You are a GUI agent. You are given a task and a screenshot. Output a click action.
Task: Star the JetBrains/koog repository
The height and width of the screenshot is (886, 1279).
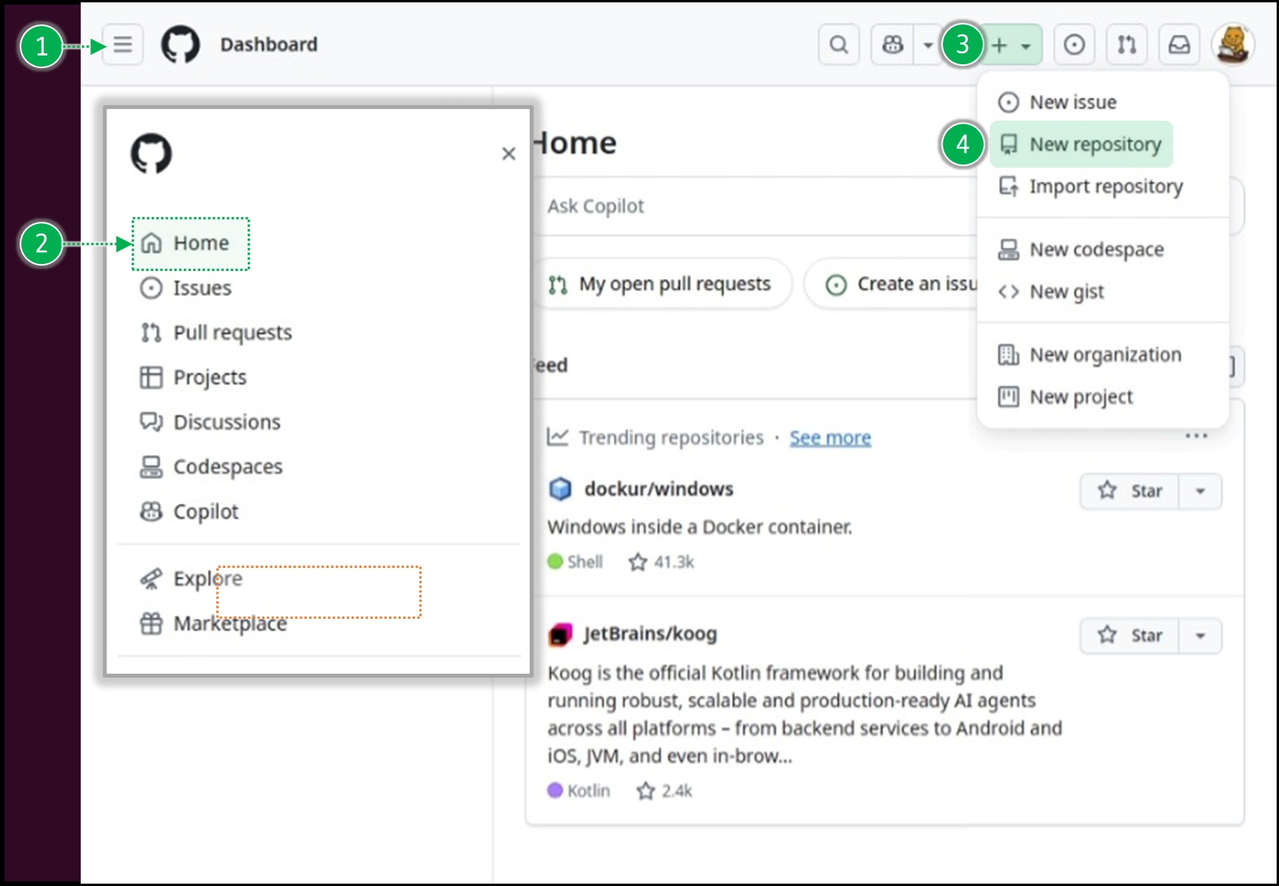coord(1129,635)
